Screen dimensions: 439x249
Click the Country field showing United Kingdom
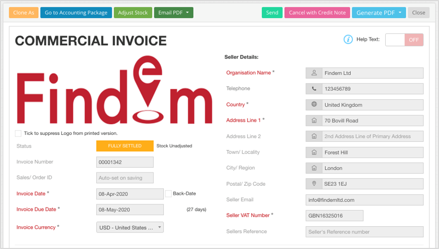(x=372, y=105)
